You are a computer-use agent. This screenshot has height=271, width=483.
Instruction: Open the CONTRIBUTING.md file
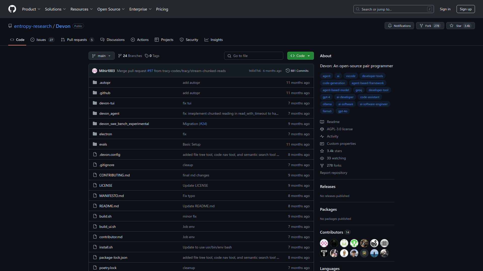(114, 175)
